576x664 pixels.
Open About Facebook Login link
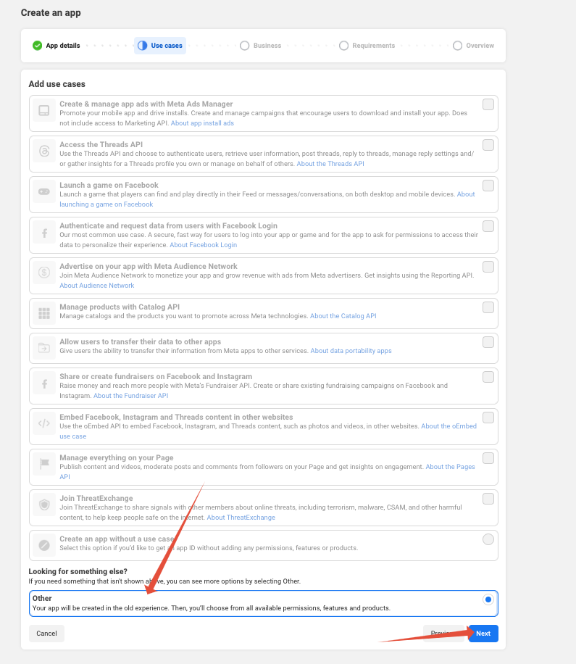click(x=203, y=245)
